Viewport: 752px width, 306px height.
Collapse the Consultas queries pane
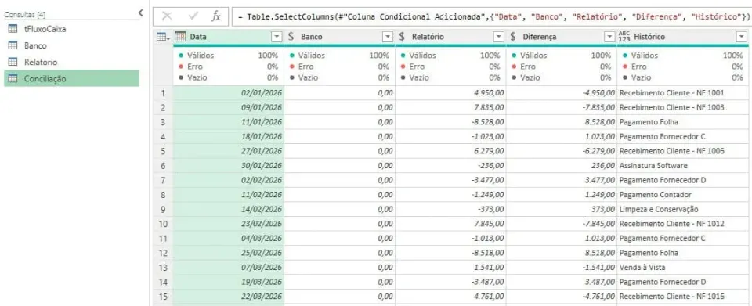140,13
